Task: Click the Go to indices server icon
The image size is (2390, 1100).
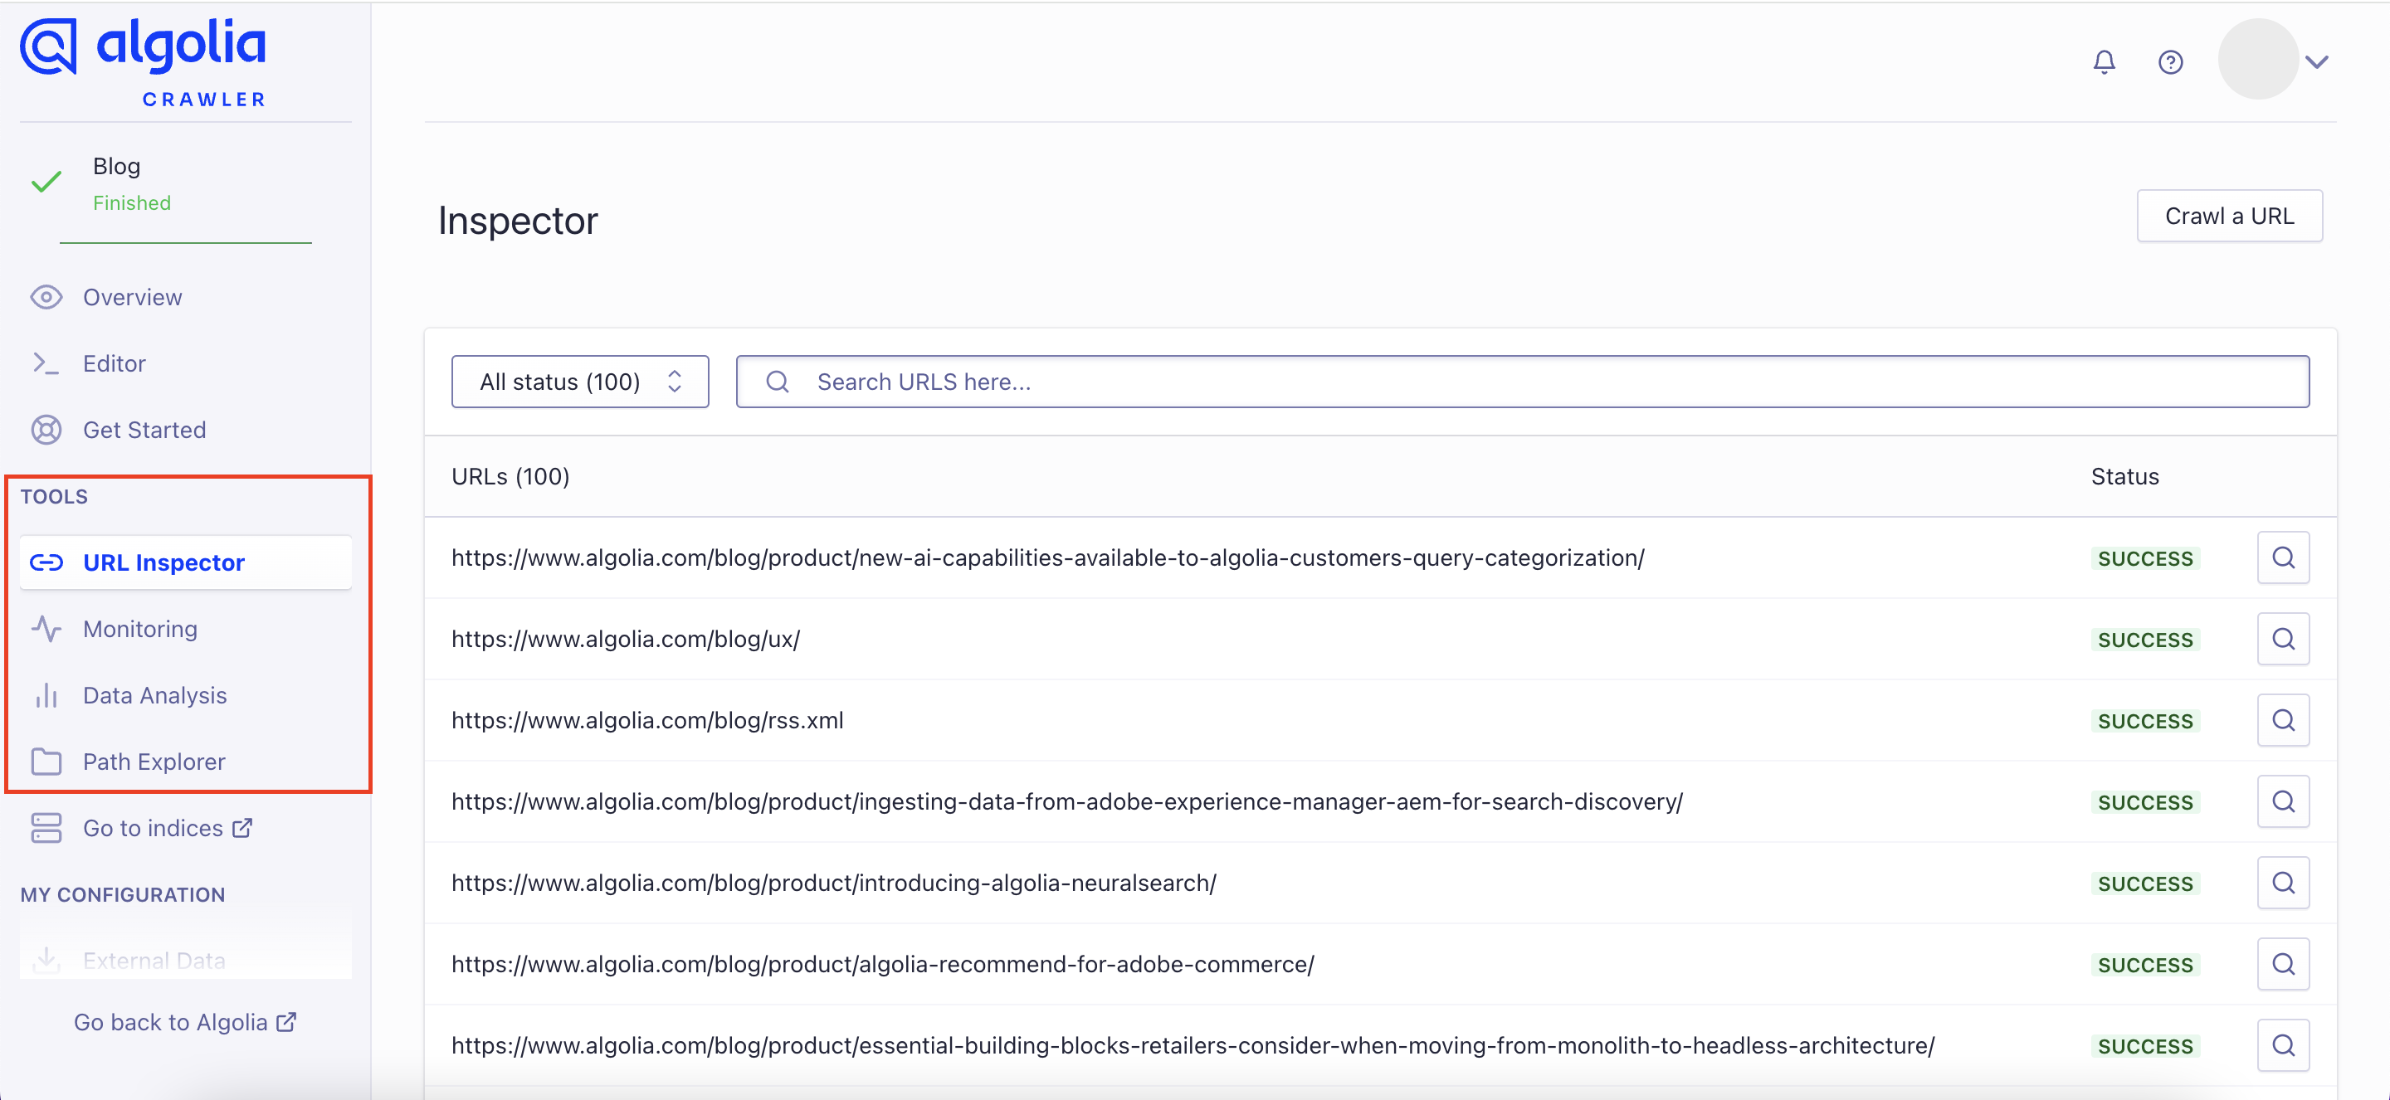Action: click(46, 828)
